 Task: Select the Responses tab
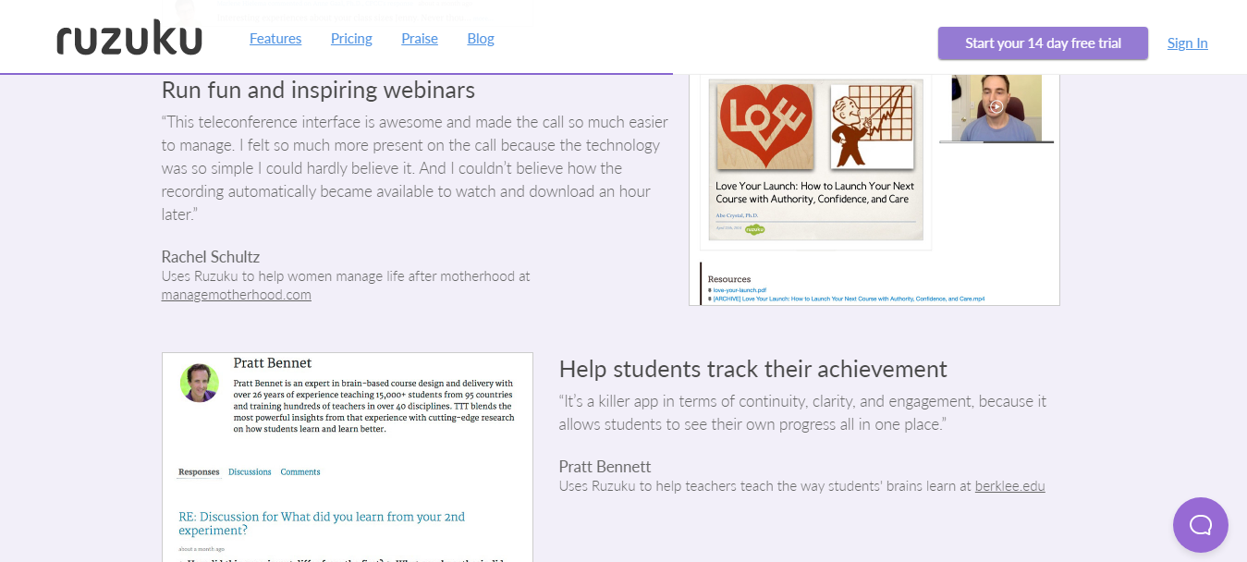(199, 471)
